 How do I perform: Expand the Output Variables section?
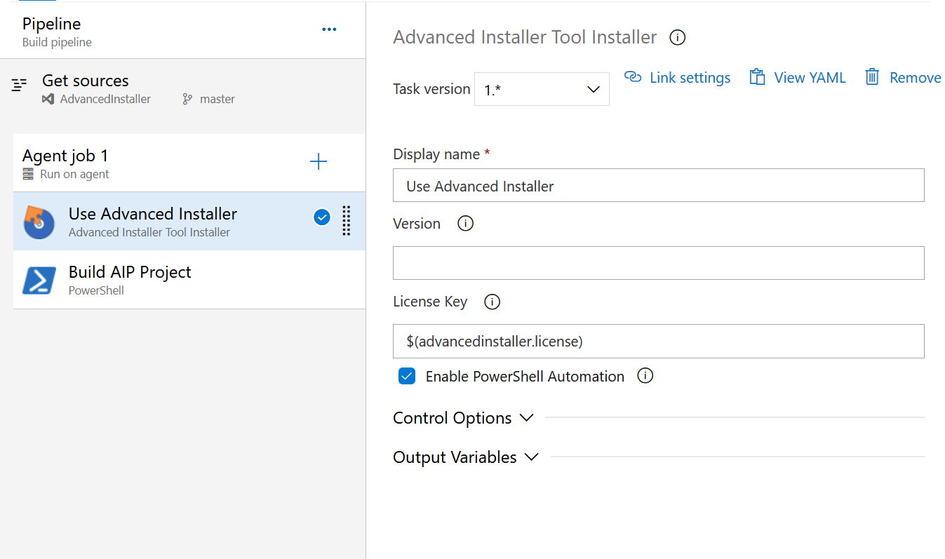click(466, 457)
